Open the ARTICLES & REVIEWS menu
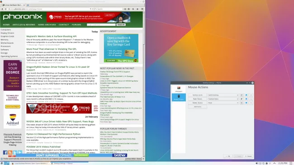The width and height of the screenshot is (294, 165). (x=24, y=25)
